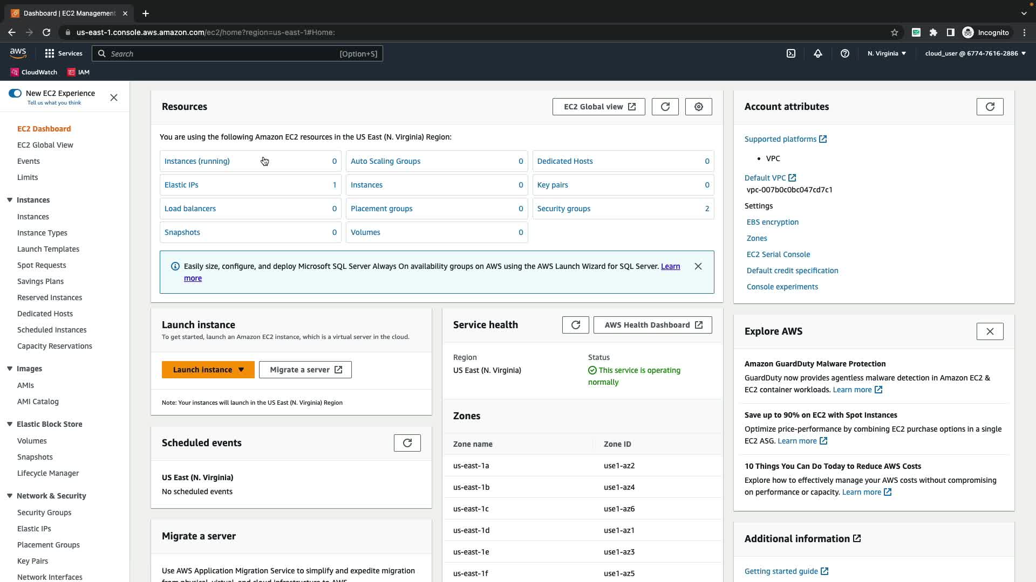The image size is (1036, 582).
Task: Expand the Launch instance dropdown arrow
Action: (241, 370)
